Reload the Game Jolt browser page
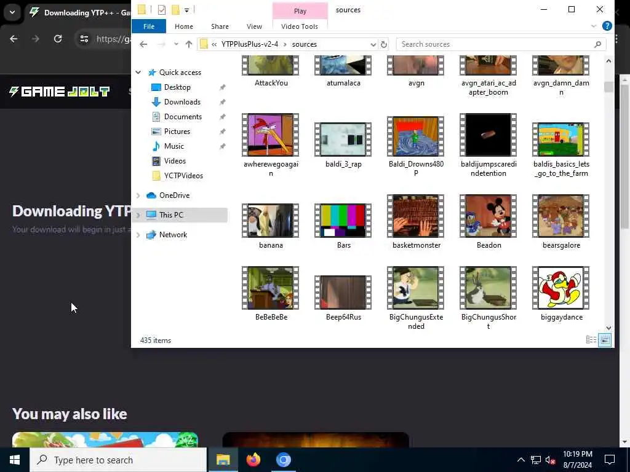Viewport: 630px width, 472px height. pyautogui.click(x=58, y=39)
